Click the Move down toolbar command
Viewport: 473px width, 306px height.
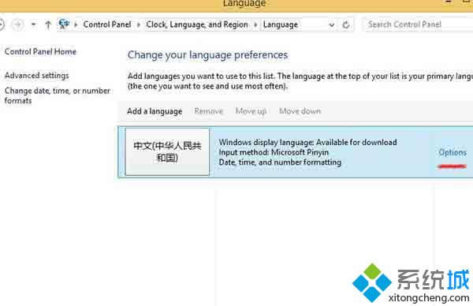point(300,111)
